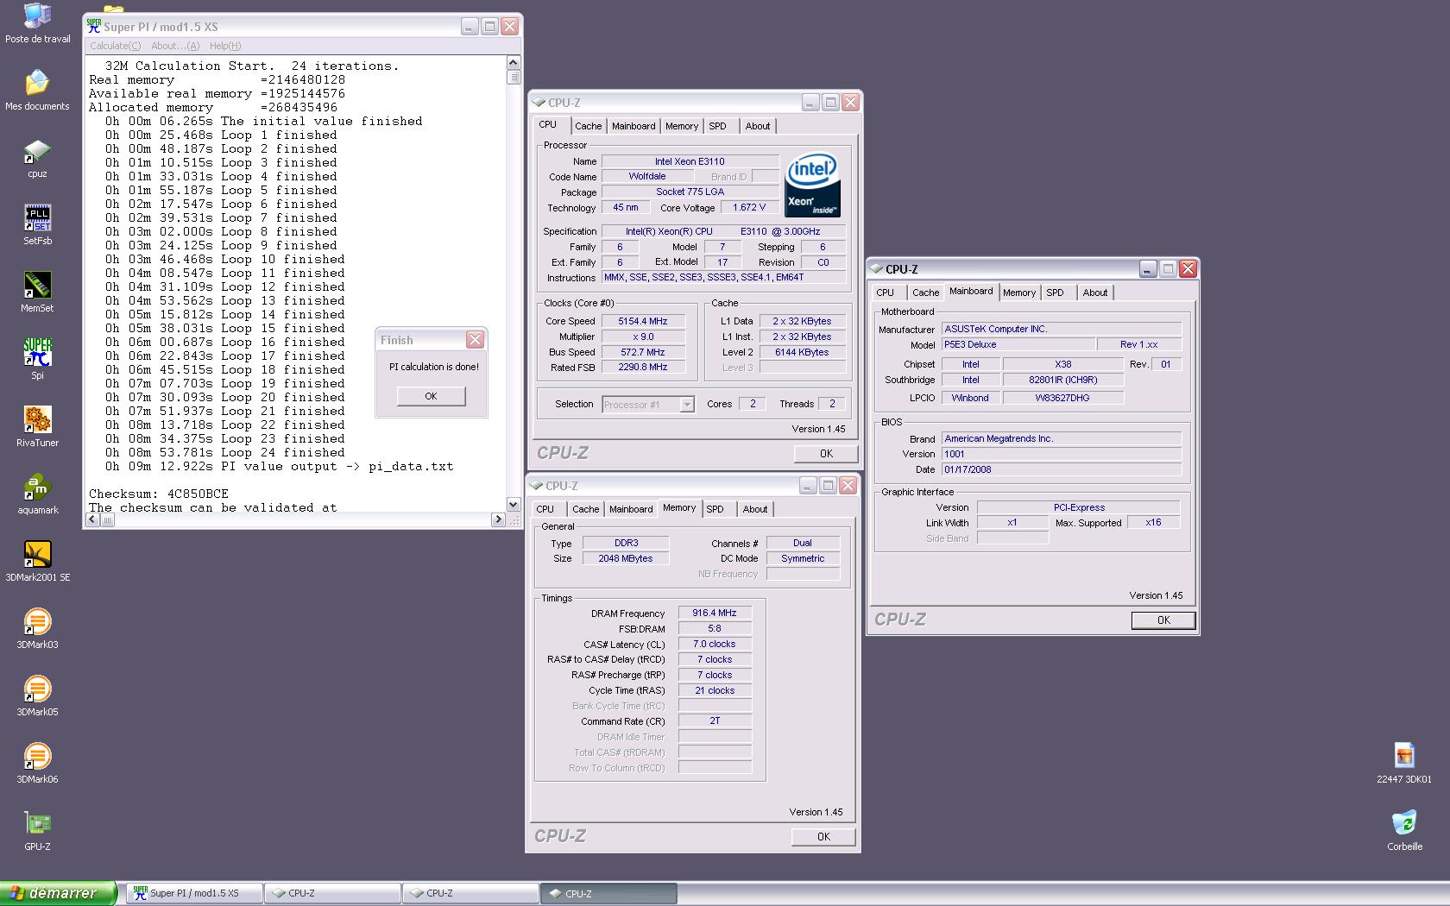This screenshot has height=906, width=1450.
Task: Click the Core Voltage 1.672 V field
Action: (x=749, y=207)
